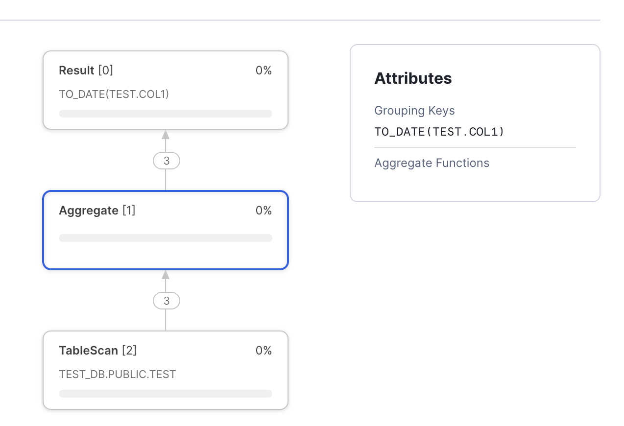Click the Grouping Keys attribute label
Screen dimensions: 624x426
(x=414, y=111)
